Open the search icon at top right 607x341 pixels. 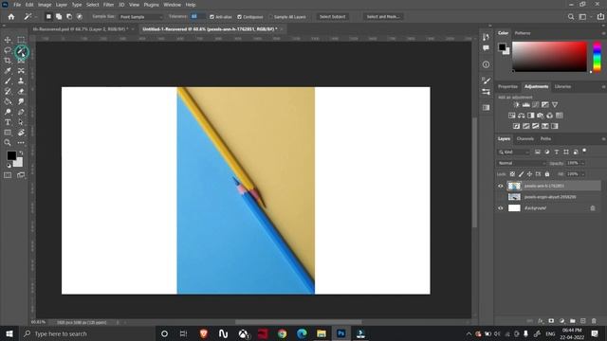point(571,17)
